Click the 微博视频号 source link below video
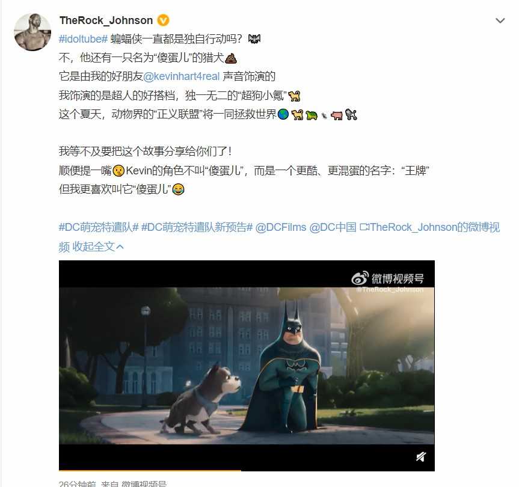 pos(144,484)
